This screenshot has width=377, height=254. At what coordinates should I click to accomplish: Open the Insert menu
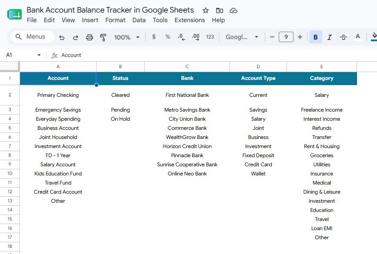click(90, 20)
